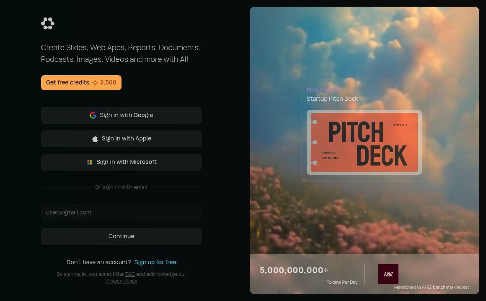Click Get free credits 2,500 button
The width and height of the screenshot is (486, 301).
[81, 83]
